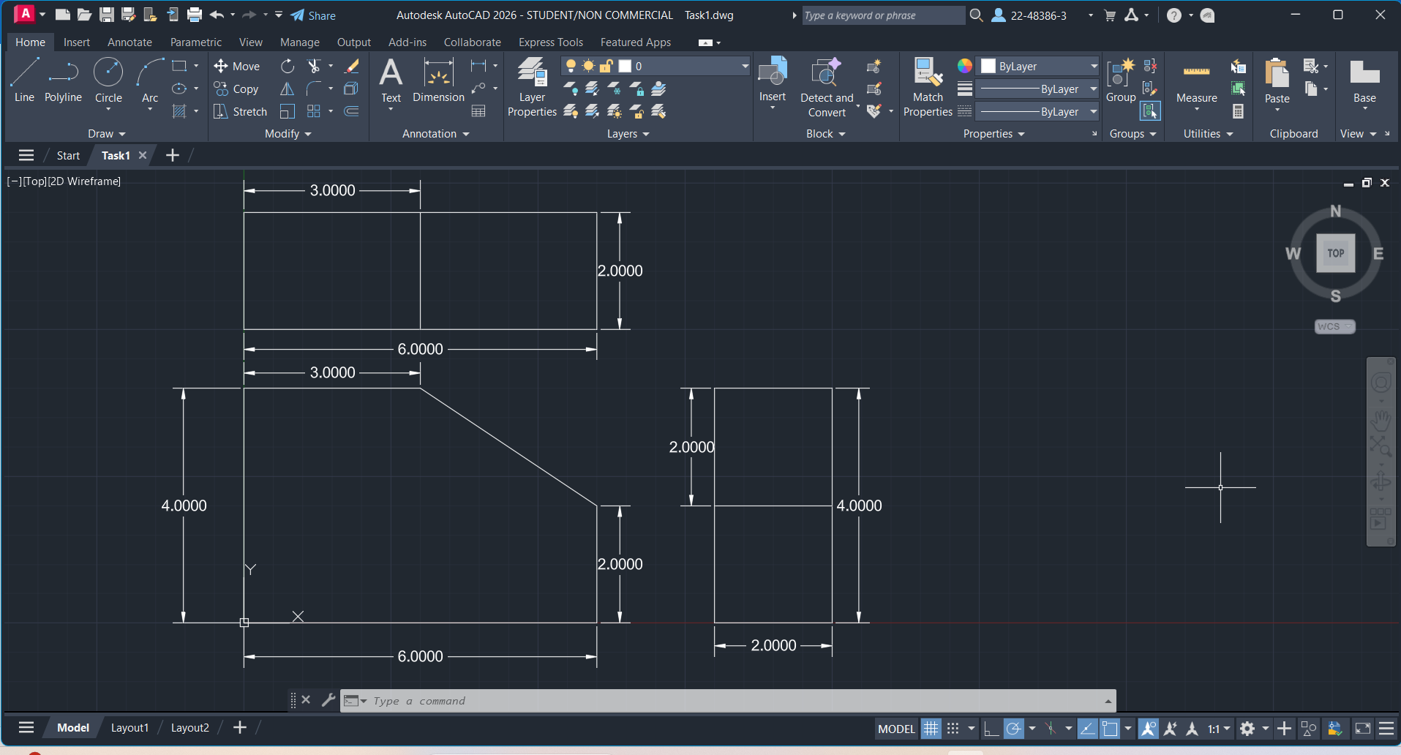Screen dimensions: 1401x755
Task: Select the Erase tool icon
Action: [352, 67]
